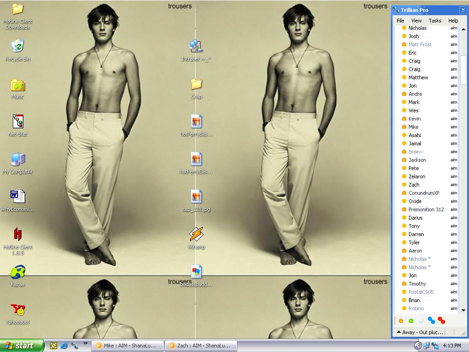Select contact Eric in the buddy list
The image size is (469, 352).
(426, 53)
